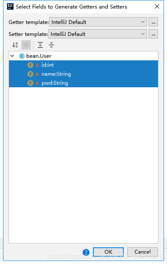167x264 pixels.
Task: Select the pwd:String field
Action: (83, 83)
